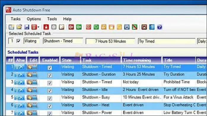Screen dimensions: 207x116
Task: Click the blue info panel toolbar icon
Action: [152, 27]
